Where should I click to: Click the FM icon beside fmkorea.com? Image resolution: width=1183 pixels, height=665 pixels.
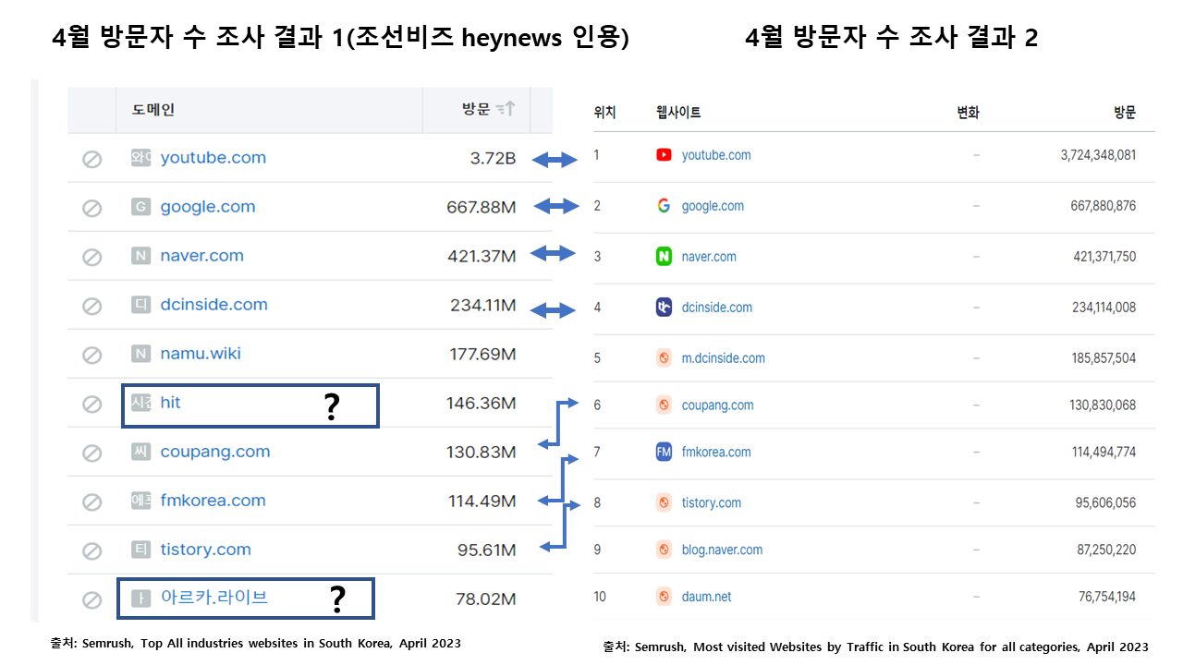click(663, 452)
